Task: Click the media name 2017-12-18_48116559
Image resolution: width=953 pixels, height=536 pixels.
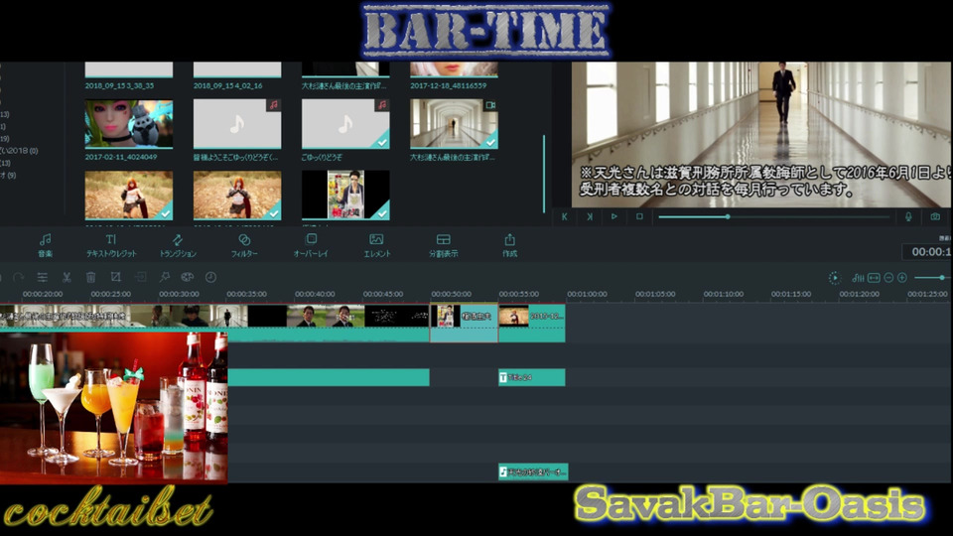Action: click(448, 85)
